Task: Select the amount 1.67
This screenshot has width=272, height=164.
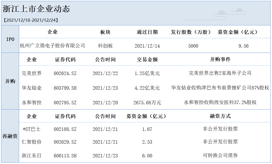Action: (147, 129)
